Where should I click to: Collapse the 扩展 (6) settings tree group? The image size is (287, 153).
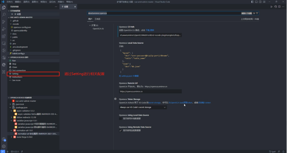(90, 25)
